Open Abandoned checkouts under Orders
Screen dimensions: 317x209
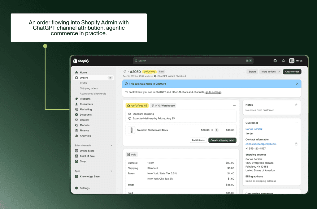pyautogui.click(x=93, y=93)
